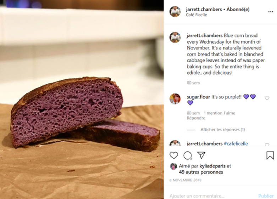277x199 pixels.
Task: Open the #cafeficelle hashtag
Action: 236,144
